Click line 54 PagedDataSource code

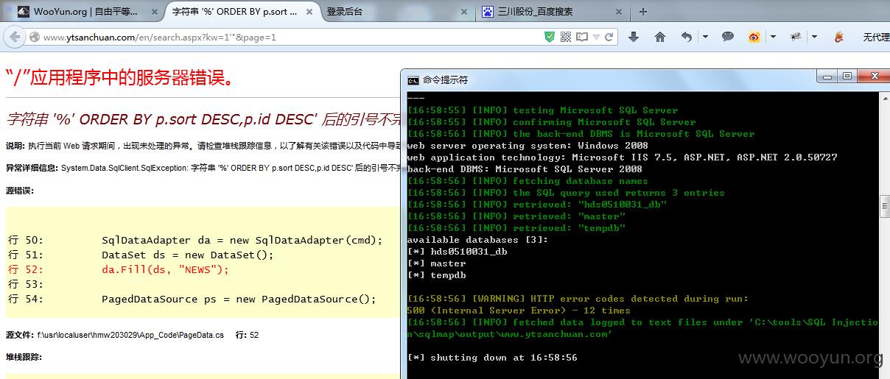pos(239,299)
